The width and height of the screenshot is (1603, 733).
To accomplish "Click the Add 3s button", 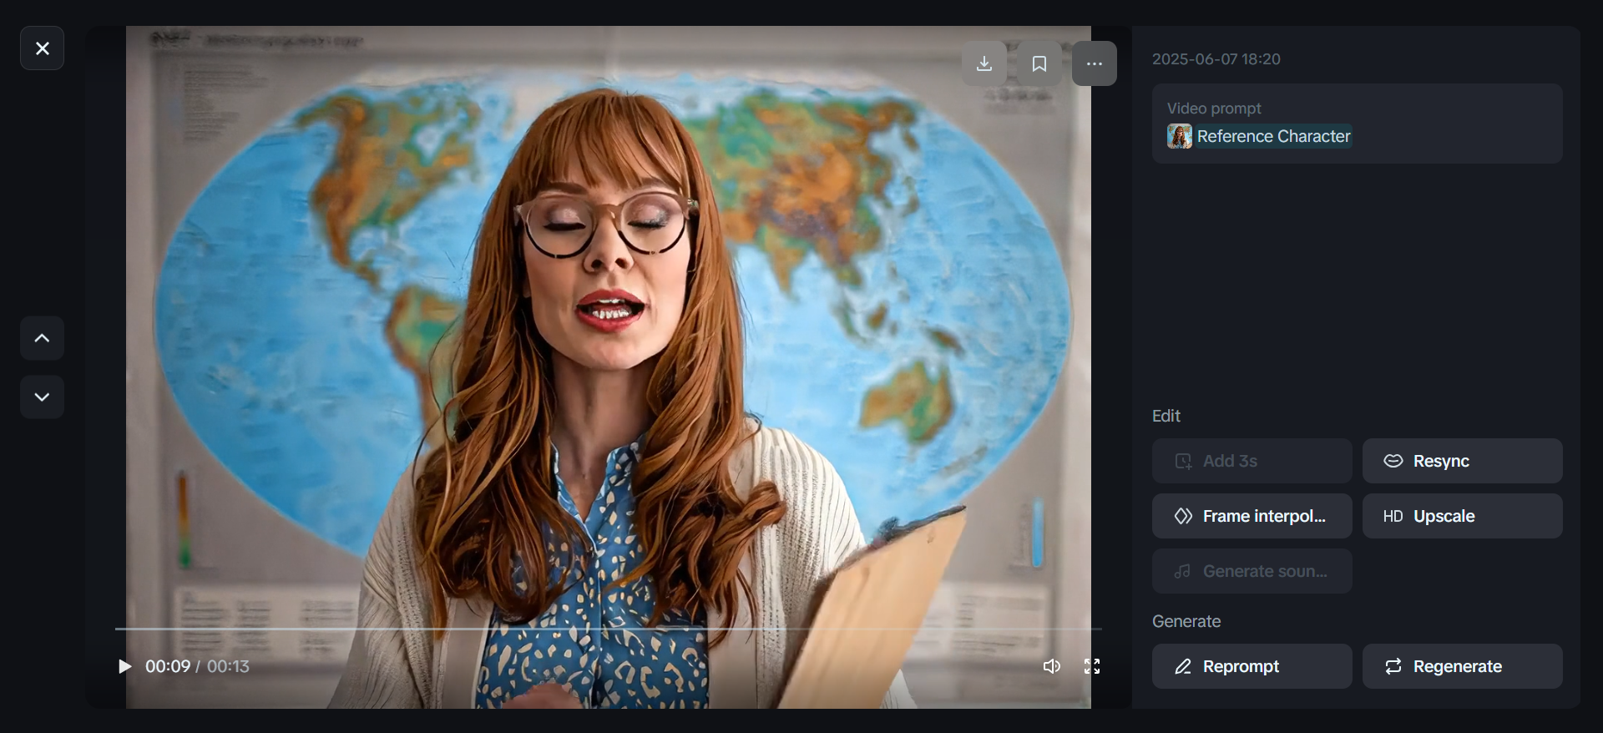I will (1252, 461).
